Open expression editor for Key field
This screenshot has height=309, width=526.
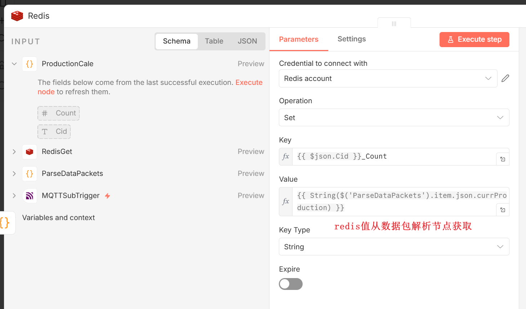click(503, 159)
